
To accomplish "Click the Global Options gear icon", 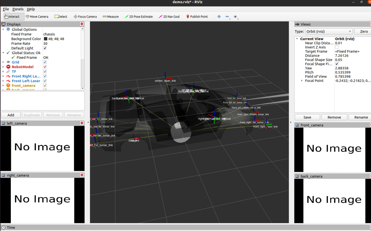I will 8,29.
